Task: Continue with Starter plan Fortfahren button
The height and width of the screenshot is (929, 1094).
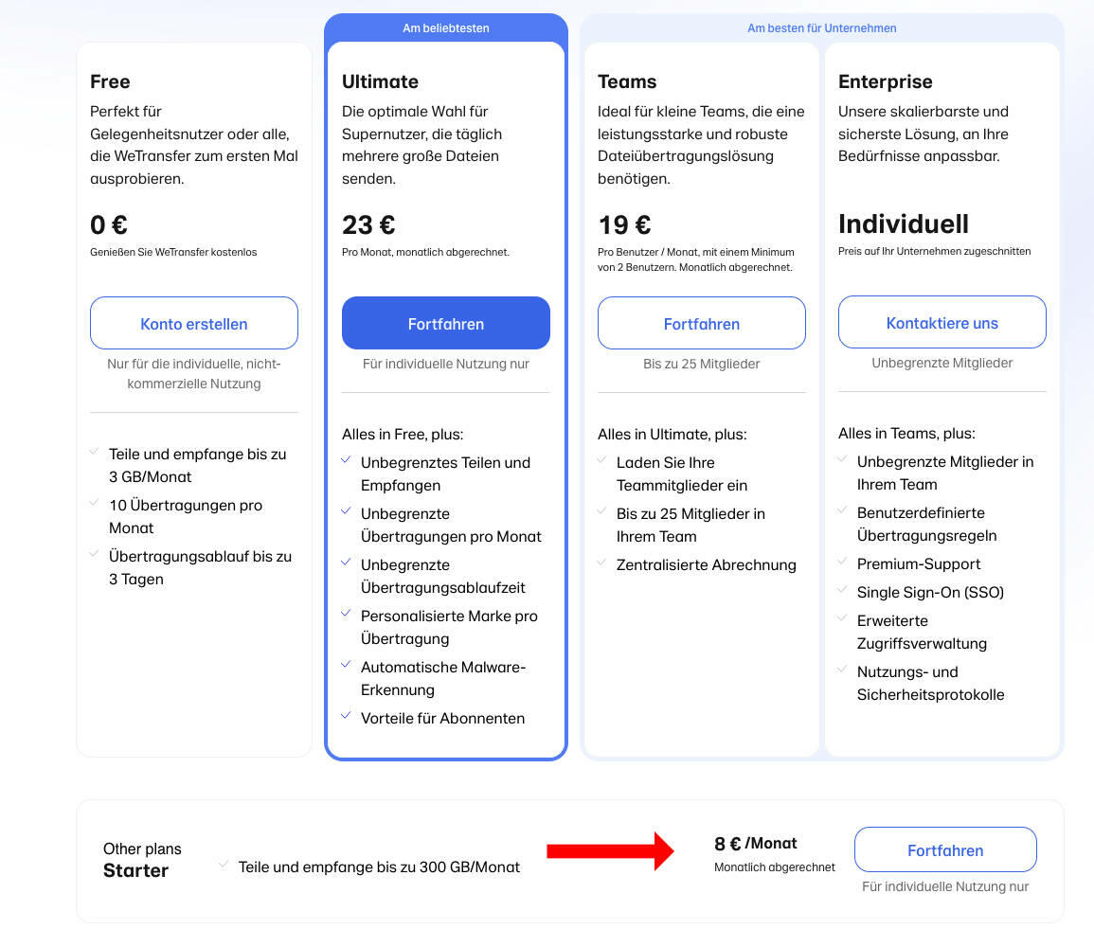Action: click(945, 849)
